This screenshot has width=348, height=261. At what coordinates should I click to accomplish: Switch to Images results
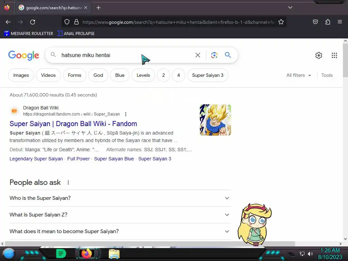point(21,75)
